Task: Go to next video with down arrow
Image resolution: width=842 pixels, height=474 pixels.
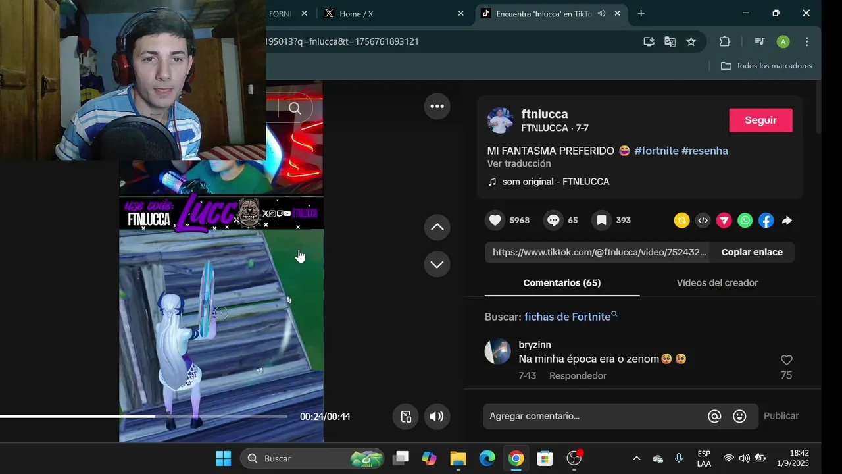Action: 437,264
